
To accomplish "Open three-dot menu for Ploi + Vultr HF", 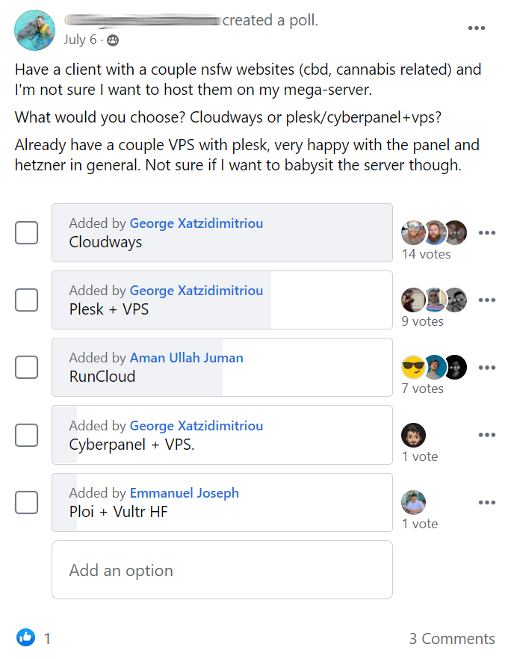I will (487, 503).
